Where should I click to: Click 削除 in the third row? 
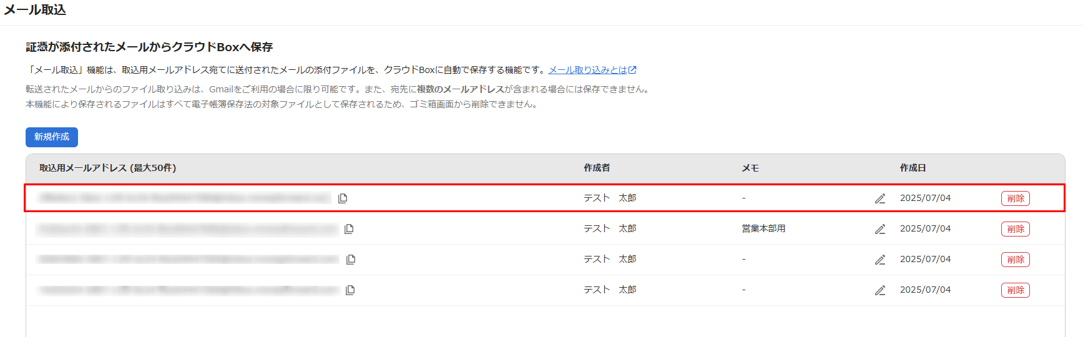pos(1016,260)
